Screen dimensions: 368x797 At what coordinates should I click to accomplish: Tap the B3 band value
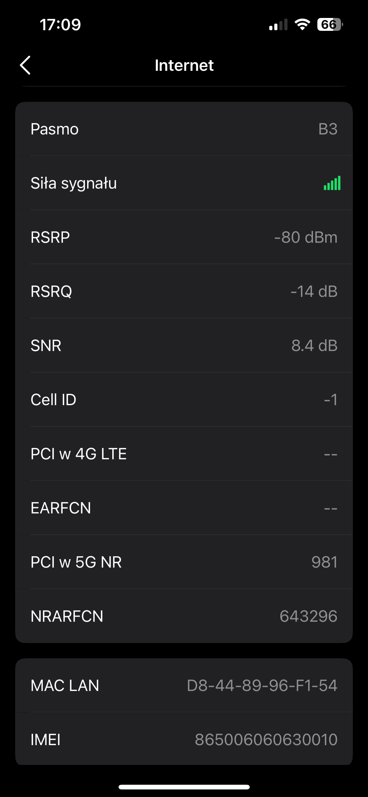coord(328,129)
